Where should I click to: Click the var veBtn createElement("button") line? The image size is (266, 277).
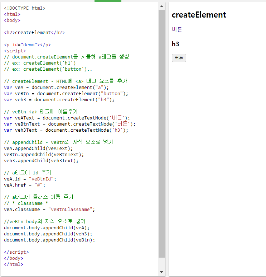(66, 93)
